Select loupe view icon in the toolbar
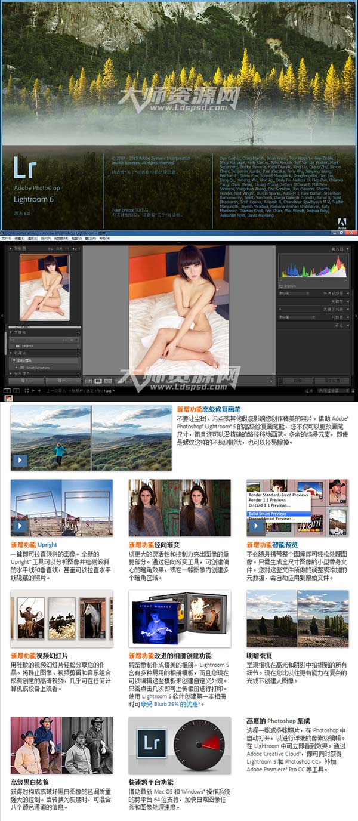 click(x=98, y=381)
